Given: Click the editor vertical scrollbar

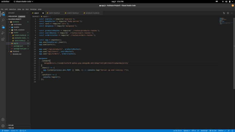Looking at the screenshot, I should (x=234, y=53).
